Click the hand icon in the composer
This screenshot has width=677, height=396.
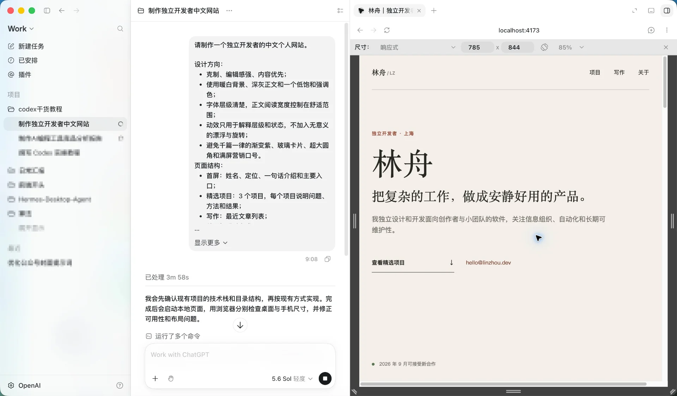click(x=171, y=378)
